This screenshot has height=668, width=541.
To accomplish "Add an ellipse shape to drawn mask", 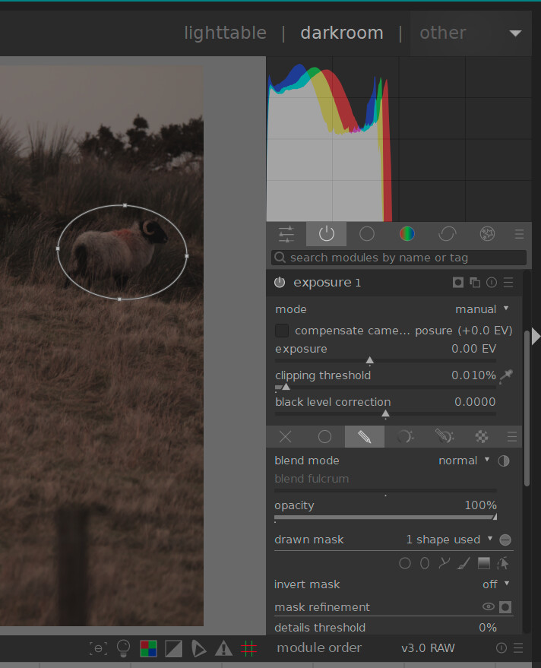I will pyautogui.click(x=425, y=563).
